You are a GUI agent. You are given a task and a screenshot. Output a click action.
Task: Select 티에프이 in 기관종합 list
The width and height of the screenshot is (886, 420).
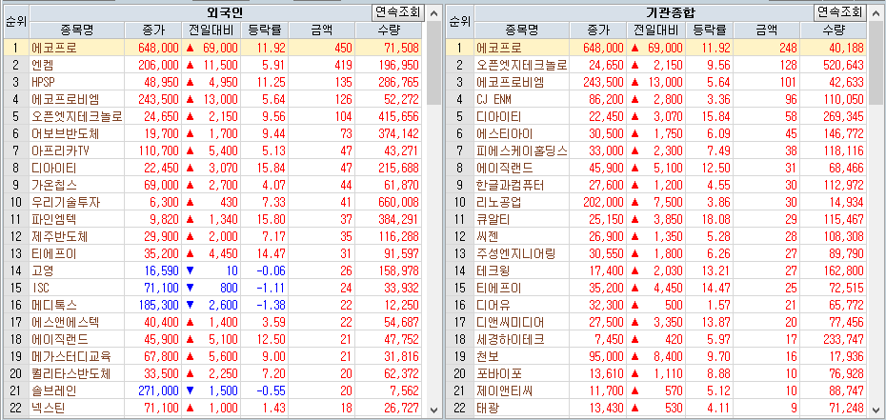(657, 289)
